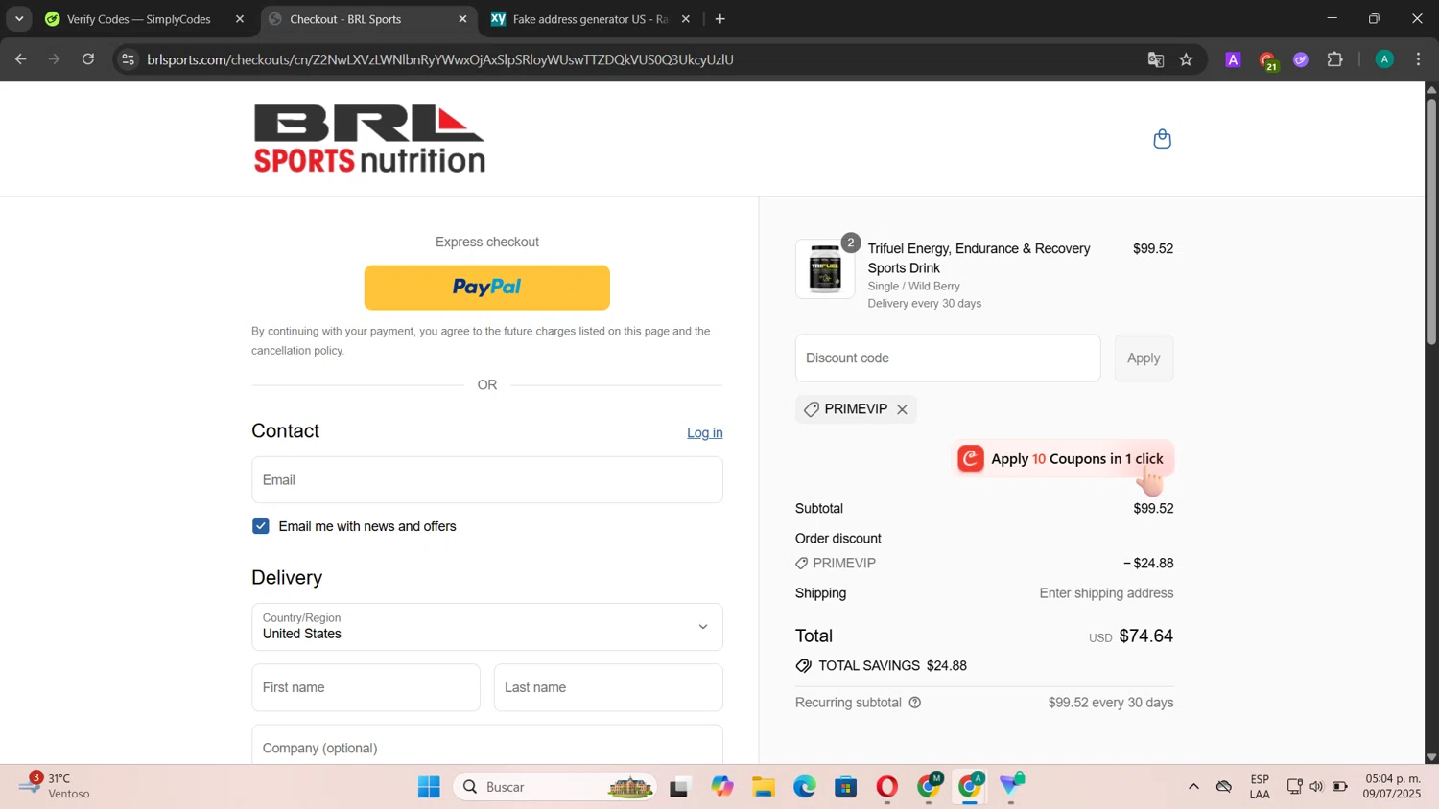Open the Extensions puzzle piece menu
This screenshot has width=1439, height=809.
click(x=1334, y=59)
